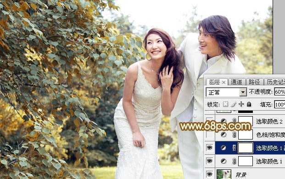Close the 图层 panel tab with X
The width and height of the screenshot is (285, 179).
click(x=224, y=83)
